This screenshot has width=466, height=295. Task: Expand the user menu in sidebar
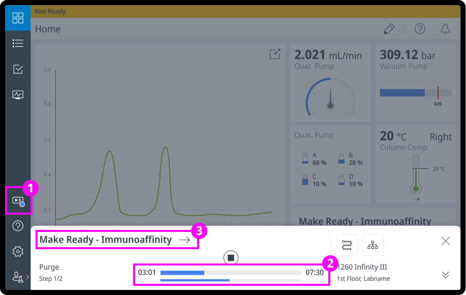19,277
